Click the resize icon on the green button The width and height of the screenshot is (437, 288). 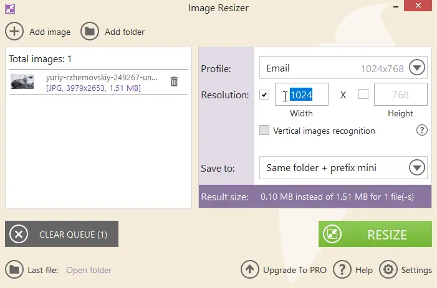(x=332, y=234)
